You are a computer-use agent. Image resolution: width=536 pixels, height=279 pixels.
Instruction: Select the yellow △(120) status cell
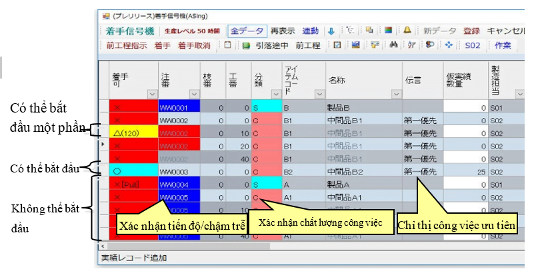(x=133, y=133)
